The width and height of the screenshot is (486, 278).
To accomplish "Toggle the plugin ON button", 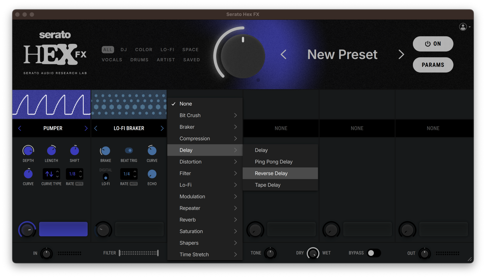I will [x=433, y=44].
